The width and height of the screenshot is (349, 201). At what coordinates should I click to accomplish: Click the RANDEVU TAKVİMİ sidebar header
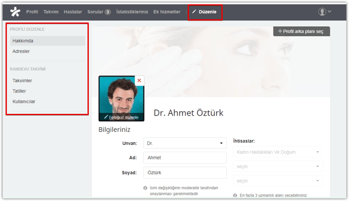pos(27,69)
